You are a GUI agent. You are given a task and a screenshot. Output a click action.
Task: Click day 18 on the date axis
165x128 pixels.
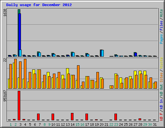click(x=92, y=124)
